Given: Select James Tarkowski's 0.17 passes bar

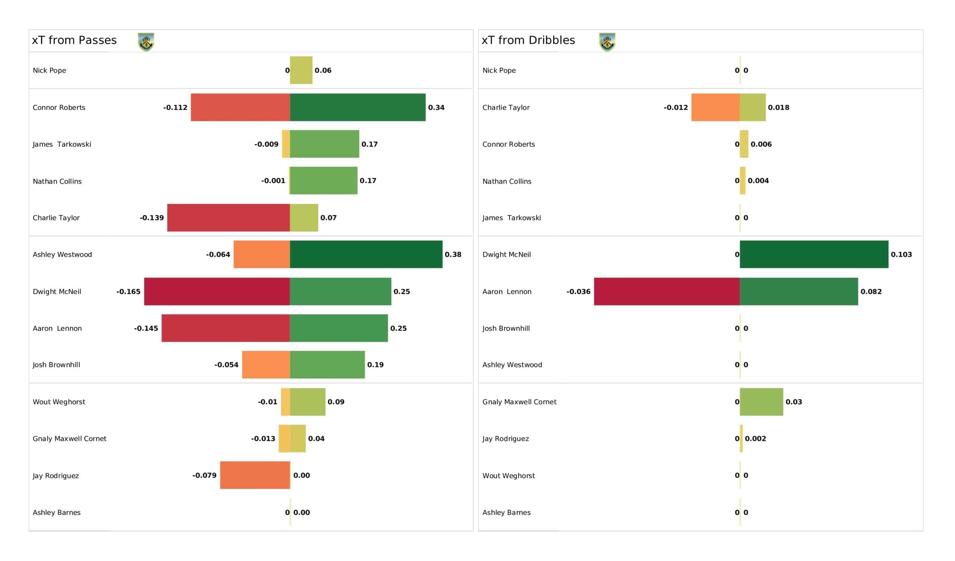Looking at the screenshot, I should click(x=325, y=144).
